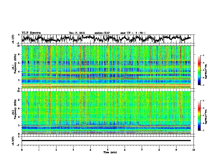Viewport: 218px width, 168px height.
Task: Click time axis tick label '3'
Action: coord(73,150)
